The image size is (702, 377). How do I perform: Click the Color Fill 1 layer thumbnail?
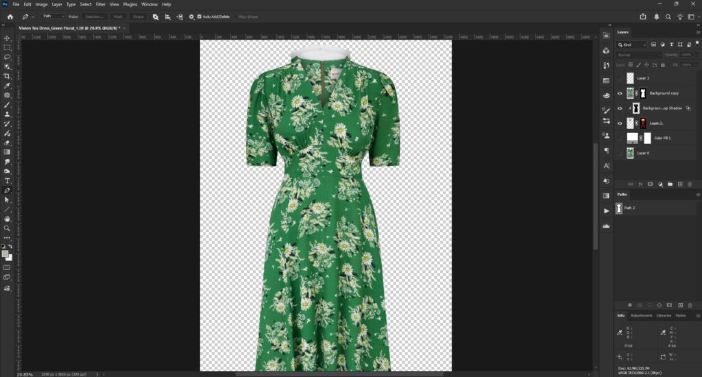coord(631,138)
